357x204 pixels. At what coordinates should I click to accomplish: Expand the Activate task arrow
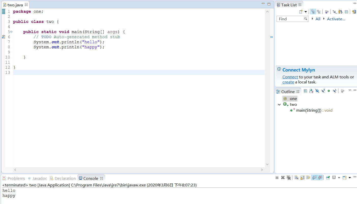324,19
